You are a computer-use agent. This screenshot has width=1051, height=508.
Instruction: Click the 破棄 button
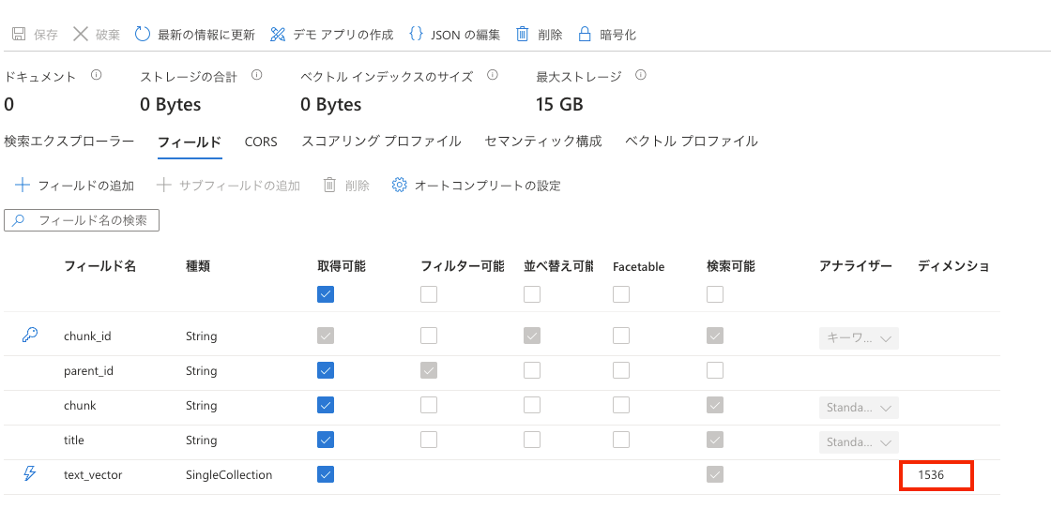click(x=97, y=35)
